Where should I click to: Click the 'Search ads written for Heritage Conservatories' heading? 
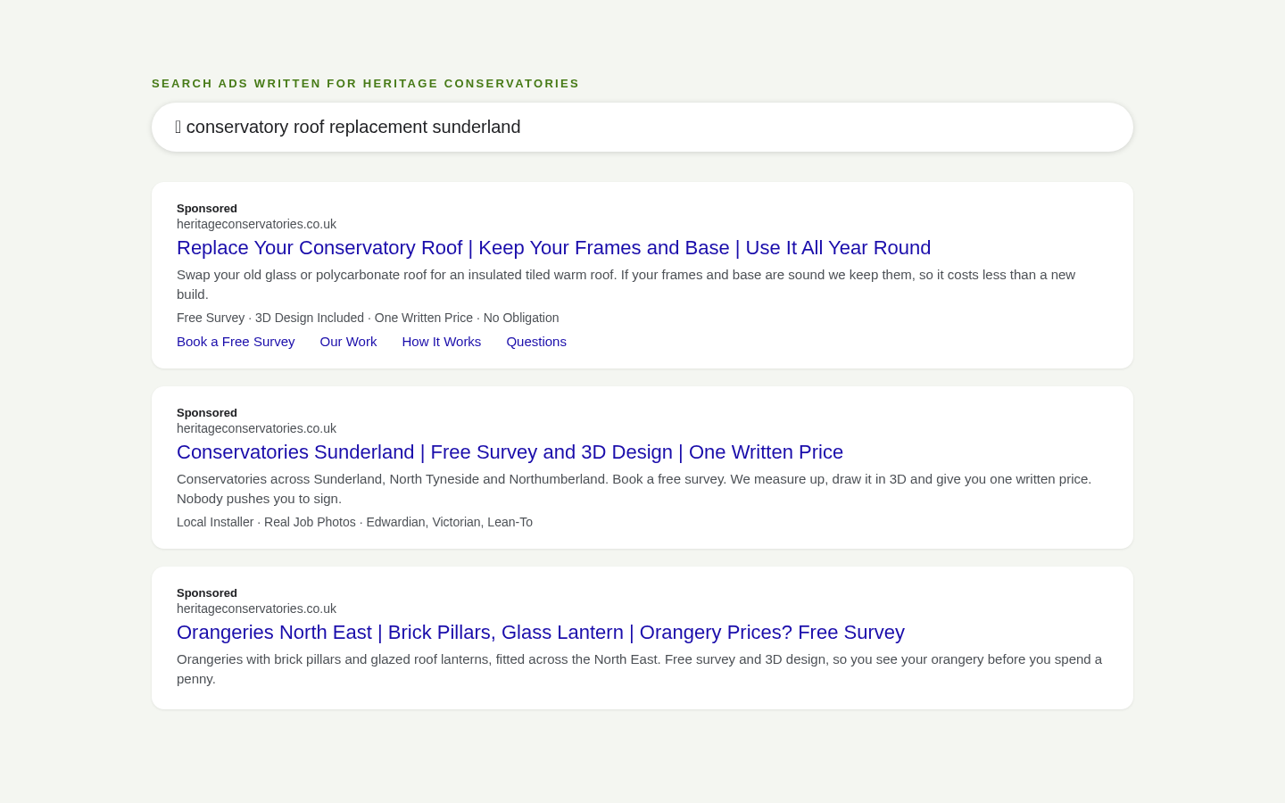[365, 84]
